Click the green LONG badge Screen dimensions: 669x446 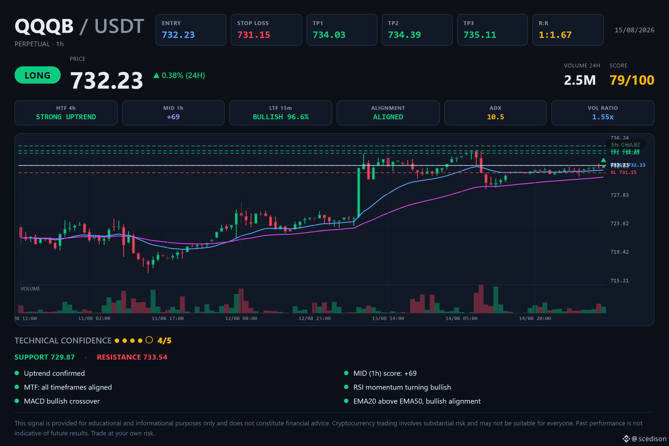pyautogui.click(x=38, y=75)
